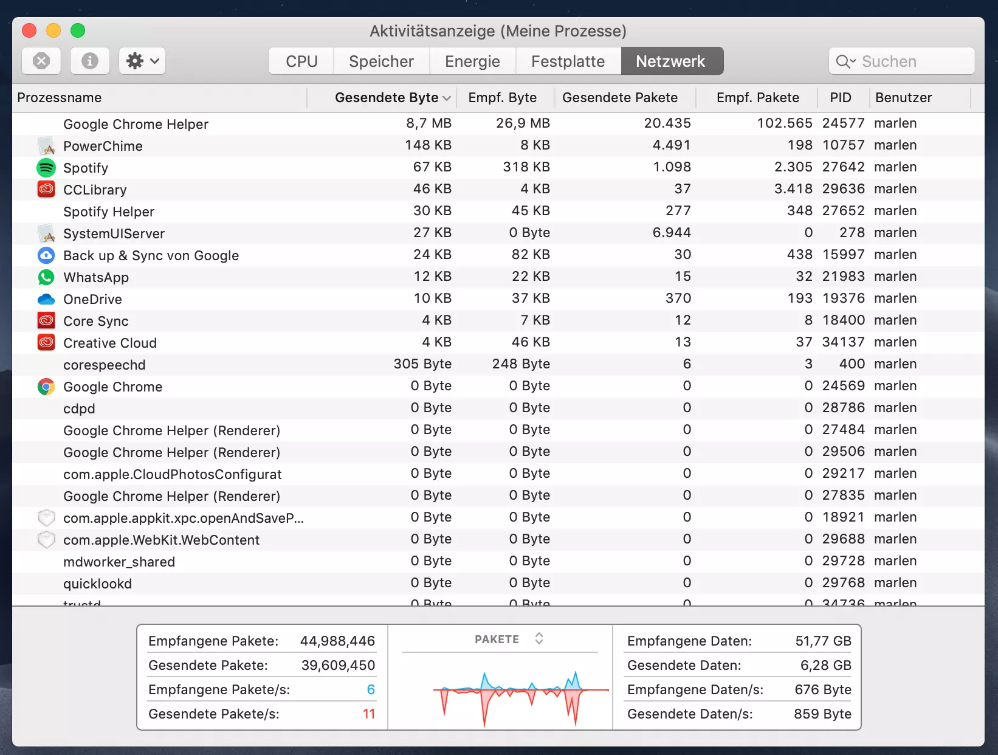The image size is (998, 755).
Task: Sort by Prozessname column header
Action: (60, 98)
